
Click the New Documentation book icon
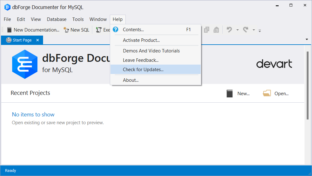9,30
